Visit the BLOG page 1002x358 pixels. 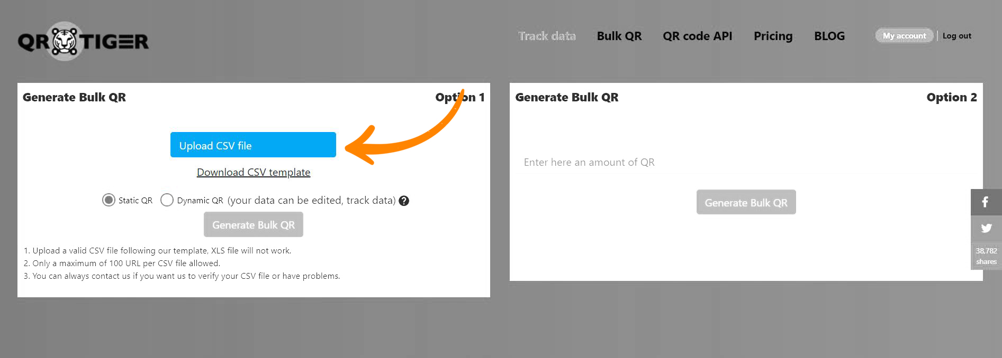point(829,36)
